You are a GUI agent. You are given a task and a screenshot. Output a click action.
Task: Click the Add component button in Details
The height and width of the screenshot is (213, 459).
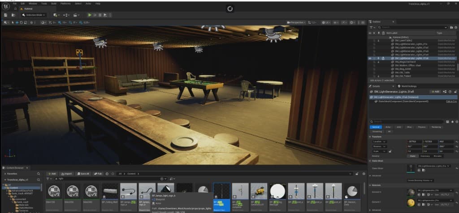click(x=435, y=92)
